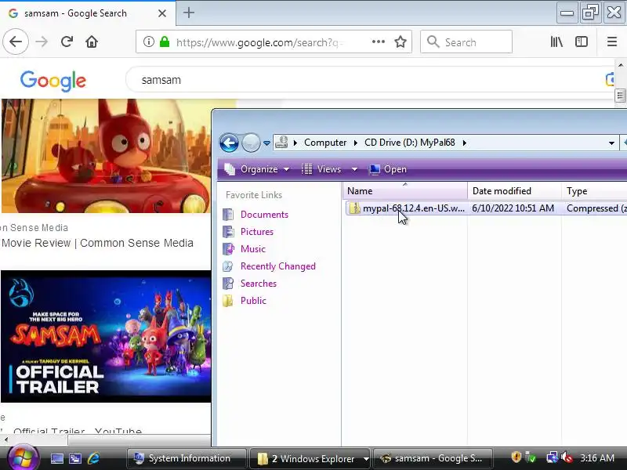Open the browser home page
The image size is (627, 470).
[92, 42]
